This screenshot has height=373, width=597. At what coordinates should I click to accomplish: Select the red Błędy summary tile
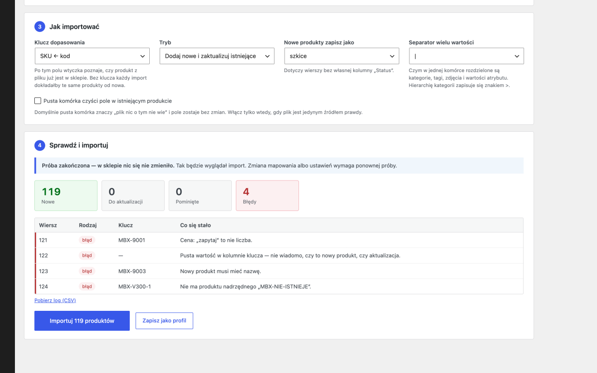tap(267, 195)
